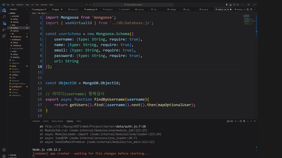Open the Edit menu
The image size is (282, 158).
point(13,5)
